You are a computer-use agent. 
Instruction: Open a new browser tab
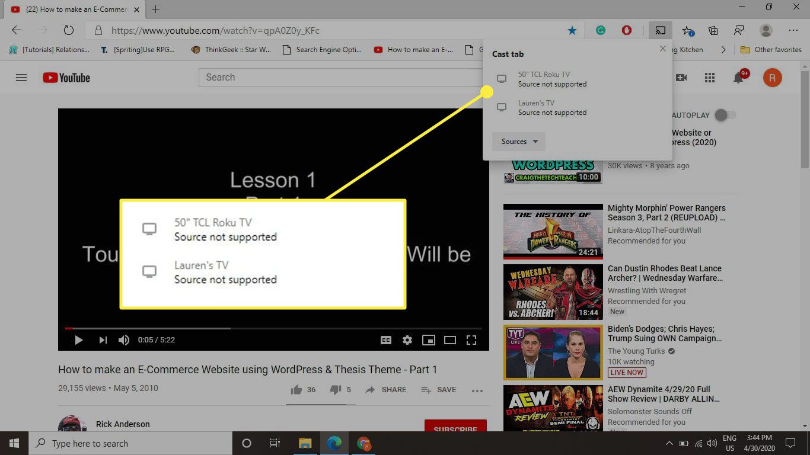156,9
